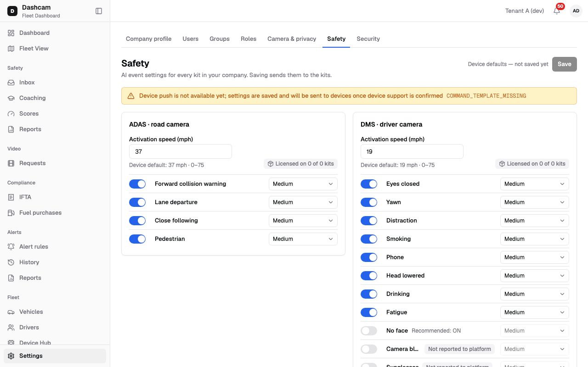Open Scores gauge icon
Viewport: 588px width, 367px height.
pyautogui.click(x=11, y=114)
